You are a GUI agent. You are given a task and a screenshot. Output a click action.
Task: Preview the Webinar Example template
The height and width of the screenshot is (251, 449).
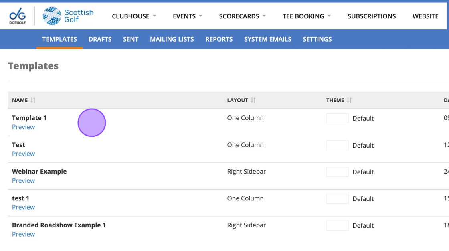point(23,181)
